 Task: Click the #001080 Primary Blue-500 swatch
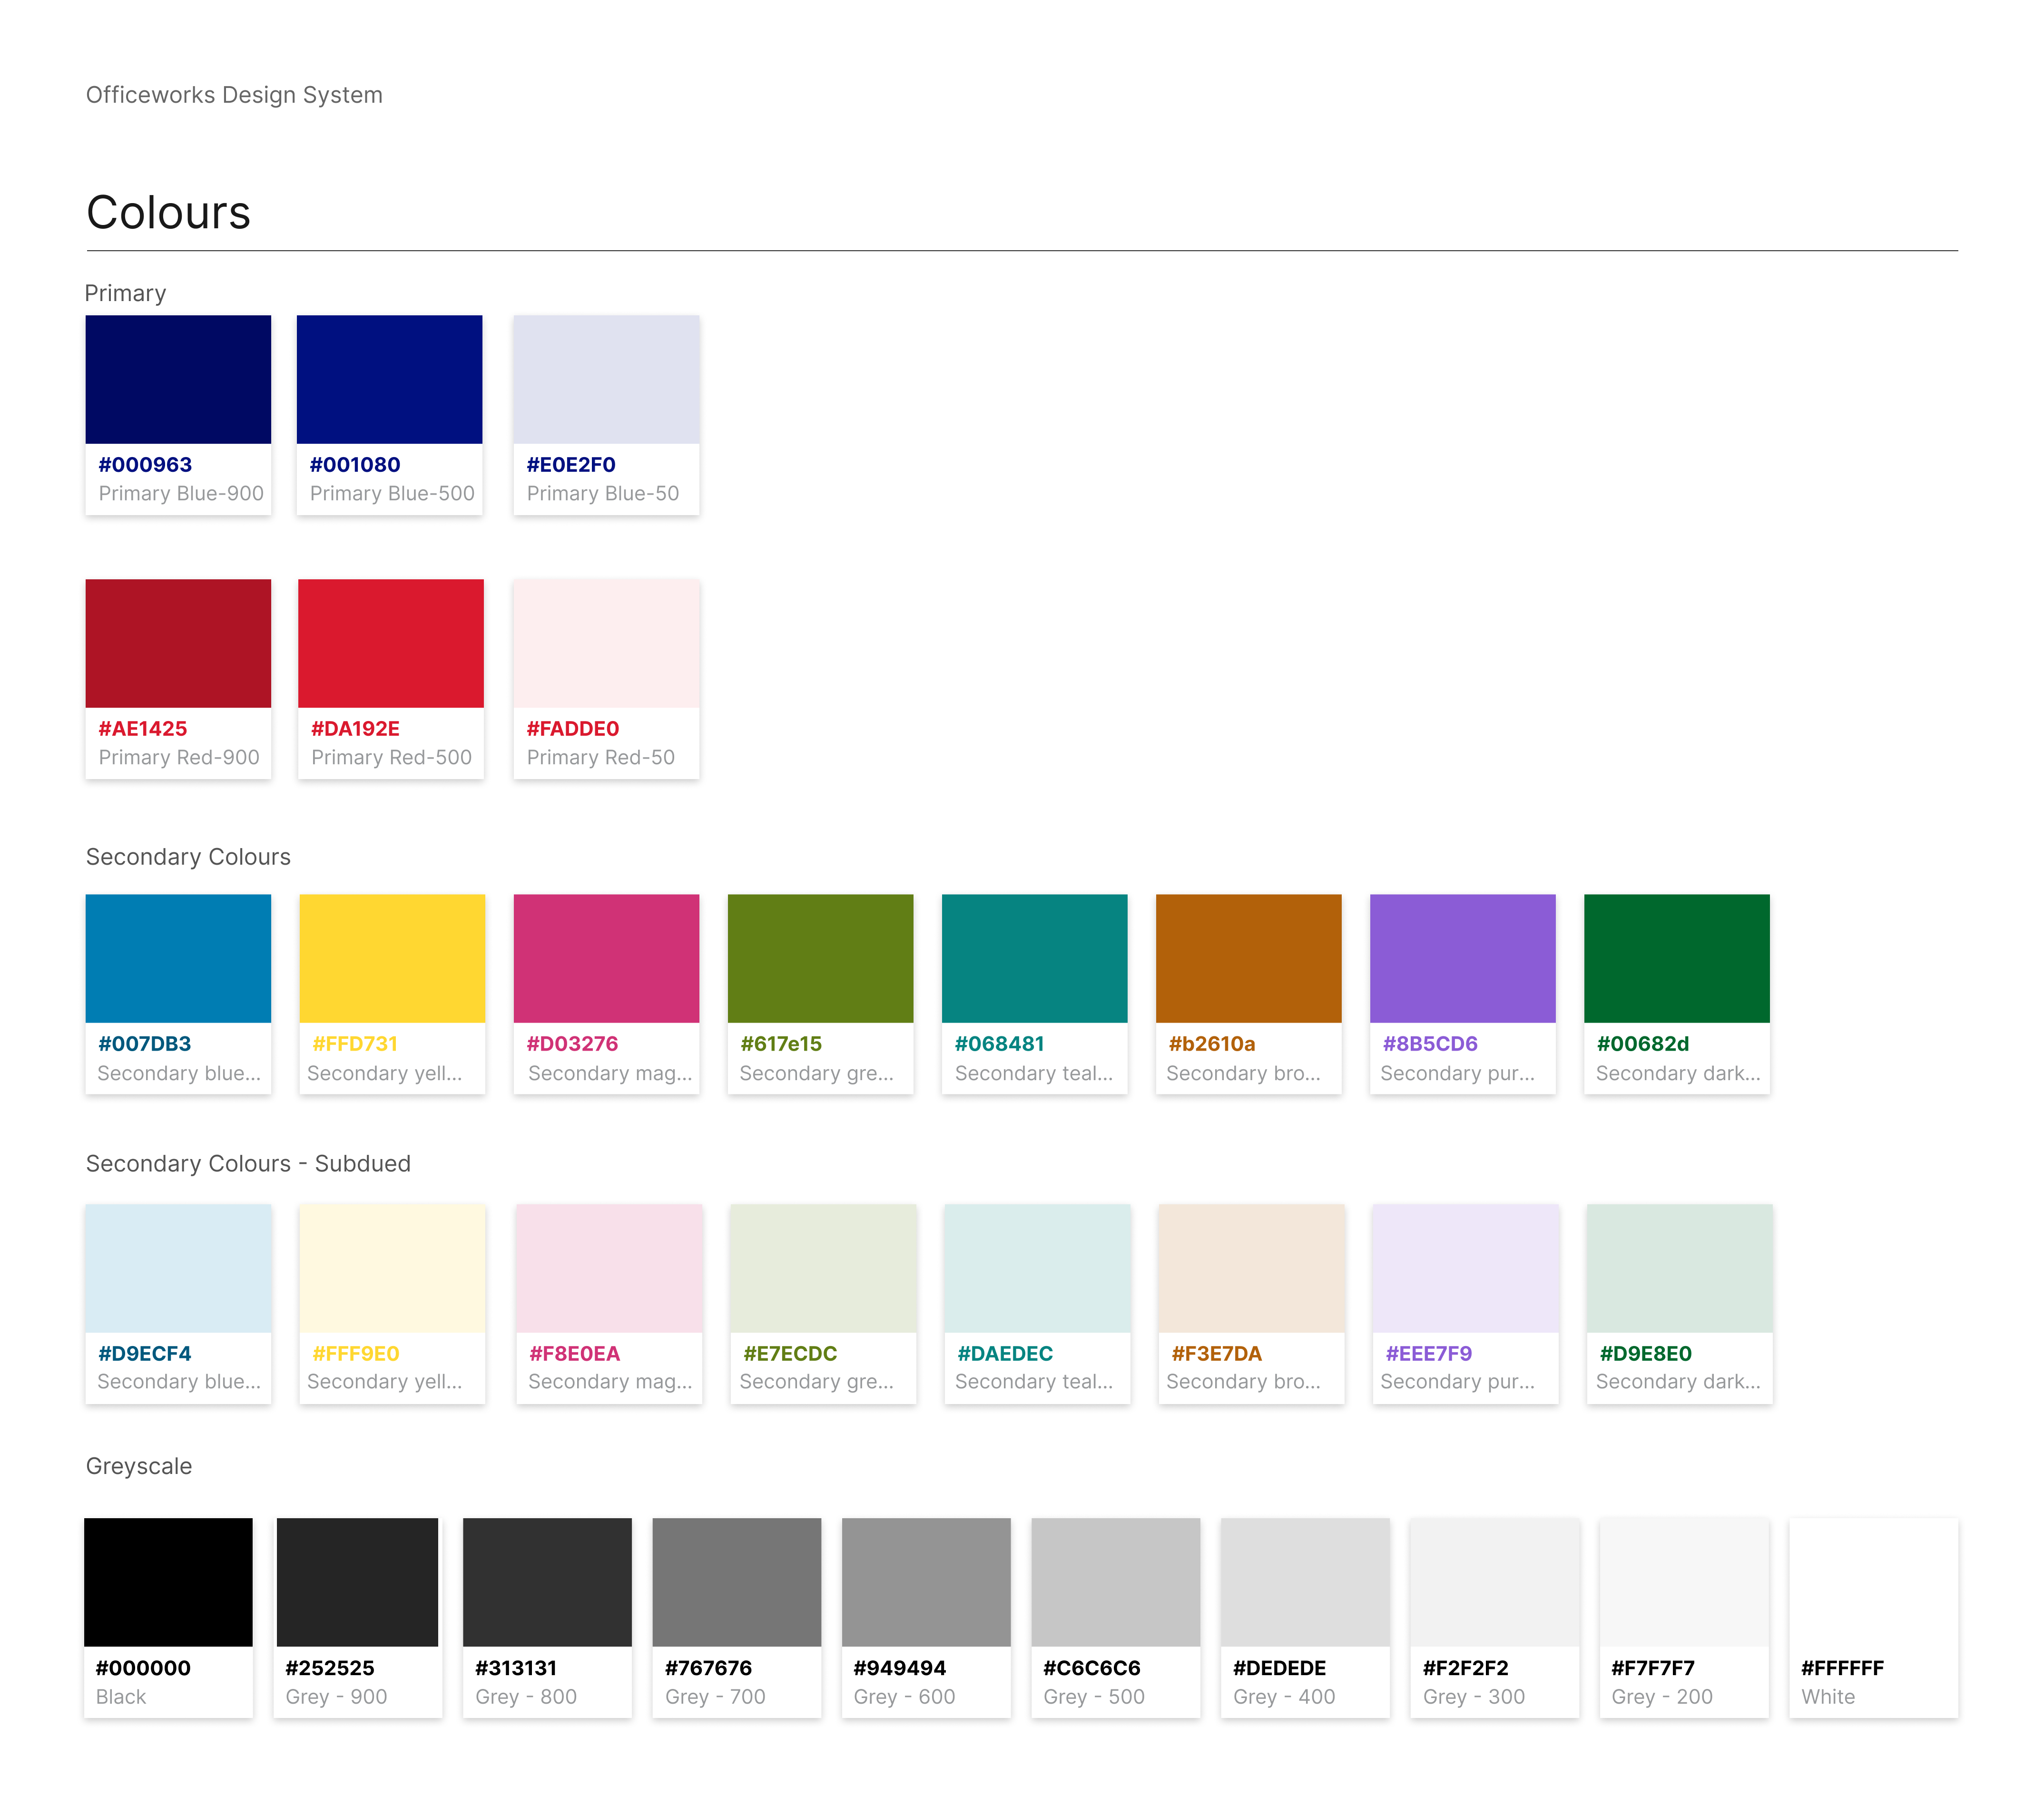[x=389, y=380]
